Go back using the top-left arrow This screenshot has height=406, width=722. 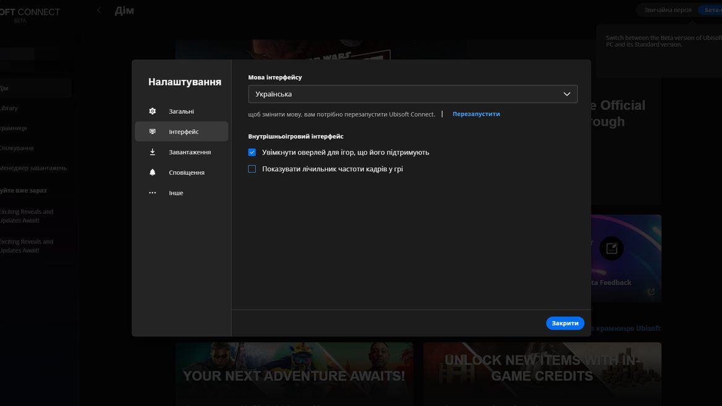point(99,11)
